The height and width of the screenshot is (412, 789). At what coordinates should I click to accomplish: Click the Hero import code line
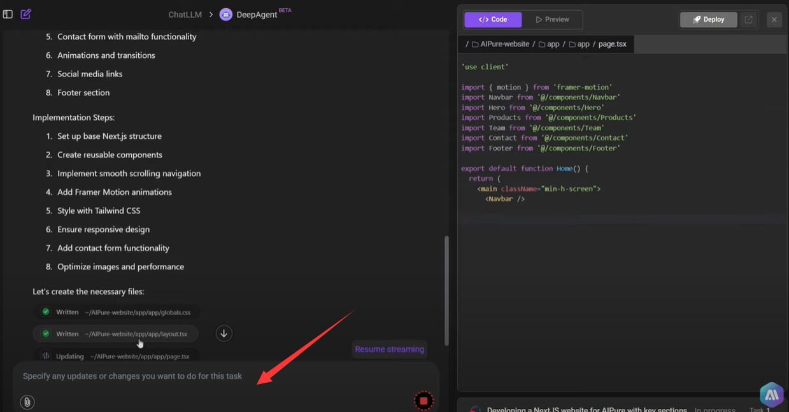532,108
